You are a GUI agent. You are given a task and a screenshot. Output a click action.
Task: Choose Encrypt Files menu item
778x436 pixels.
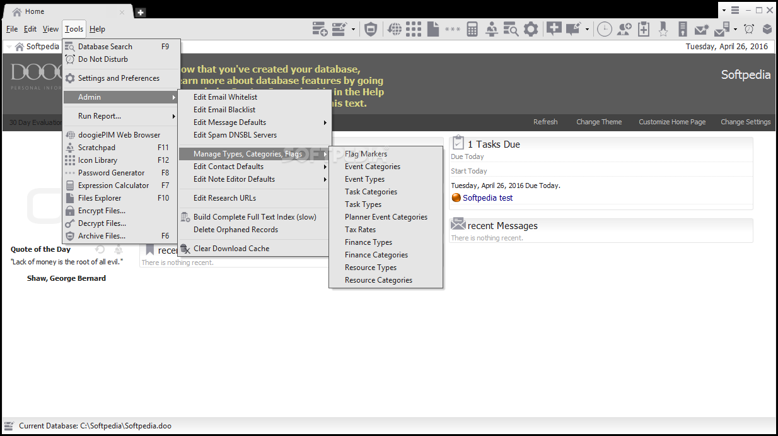(x=121, y=211)
